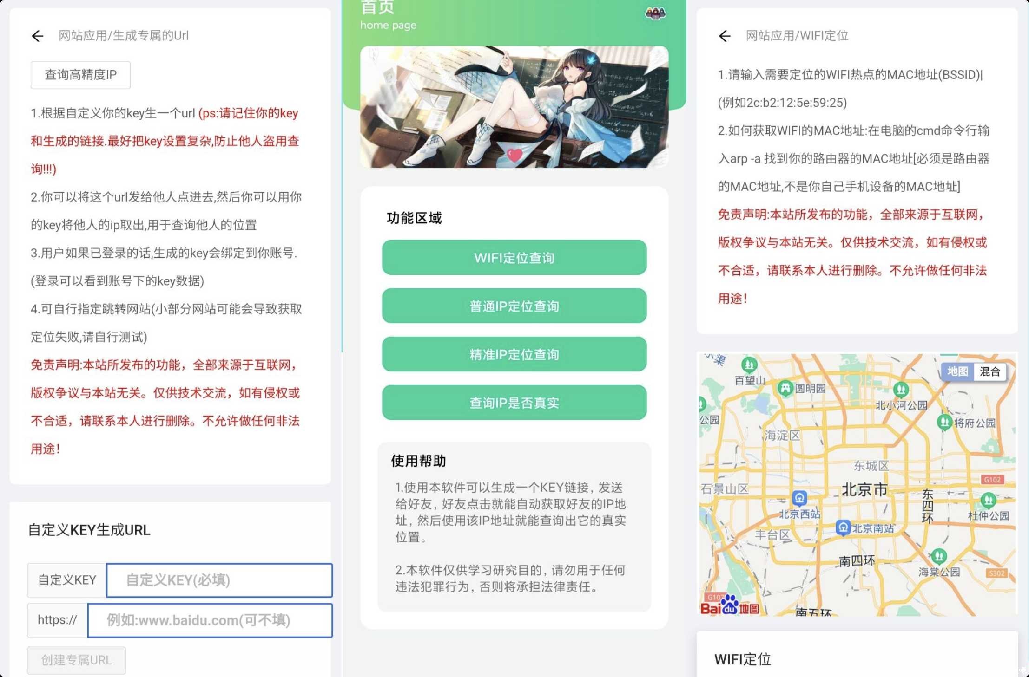Click the 自定义KEY field label
Image resolution: width=1029 pixels, height=677 pixels.
[67, 580]
